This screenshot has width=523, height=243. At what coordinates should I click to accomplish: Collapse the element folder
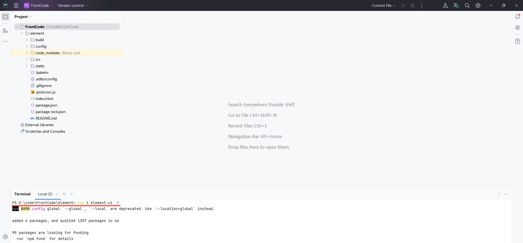coord(22,33)
